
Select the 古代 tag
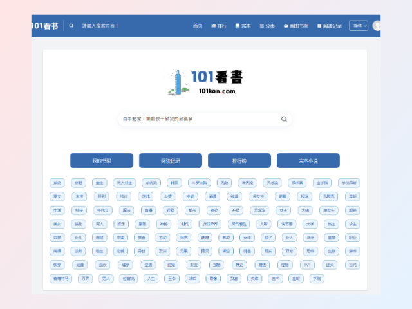coord(353,265)
